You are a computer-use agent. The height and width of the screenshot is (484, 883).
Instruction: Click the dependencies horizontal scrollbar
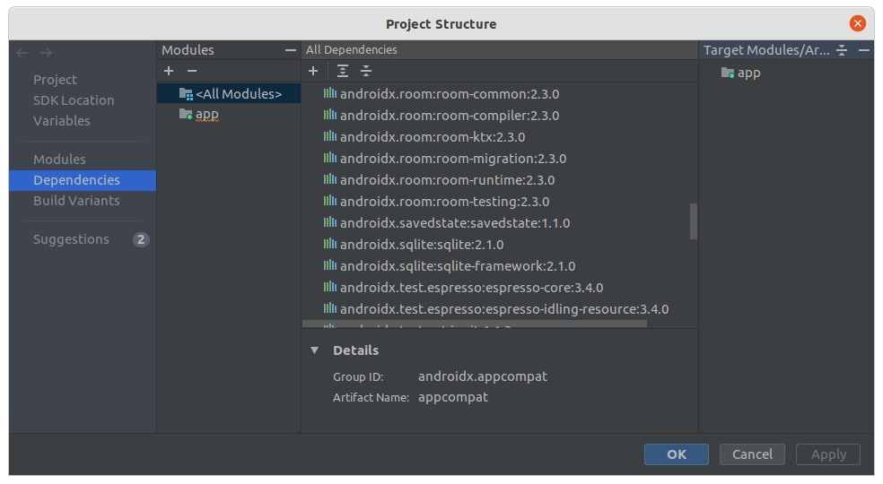pyautogui.click(x=475, y=324)
